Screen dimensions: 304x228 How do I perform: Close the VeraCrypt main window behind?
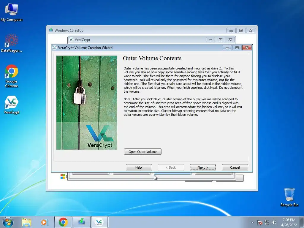[230, 40]
